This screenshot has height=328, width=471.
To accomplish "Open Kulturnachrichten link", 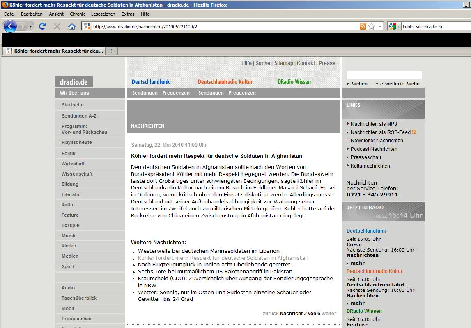I will click(x=370, y=166).
